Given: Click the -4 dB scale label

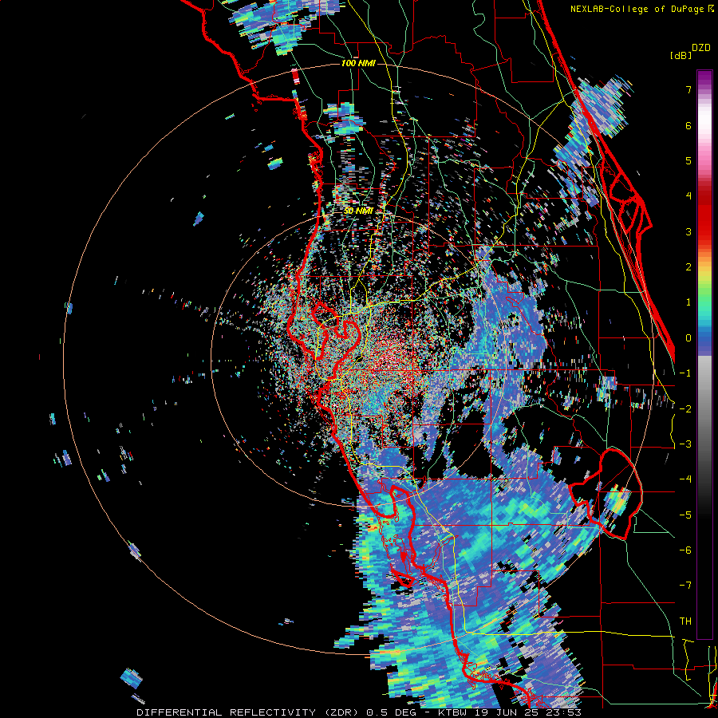Looking at the screenshot, I should (685, 479).
